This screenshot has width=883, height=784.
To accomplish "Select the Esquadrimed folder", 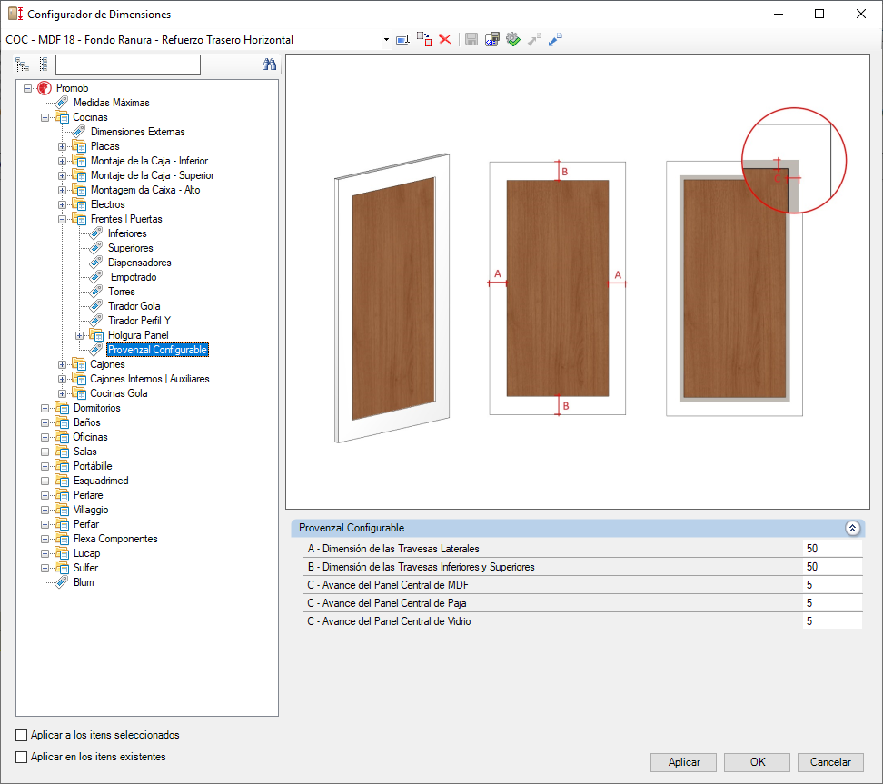I will pos(101,481).
